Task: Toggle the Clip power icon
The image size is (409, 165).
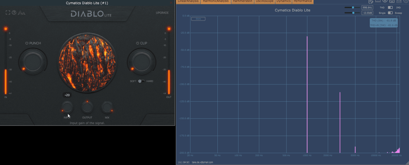Action: pyautogui.click(x=138, y=43)
